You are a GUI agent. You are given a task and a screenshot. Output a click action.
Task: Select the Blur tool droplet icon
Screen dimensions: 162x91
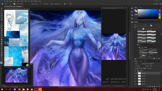[x=2, y=39]
